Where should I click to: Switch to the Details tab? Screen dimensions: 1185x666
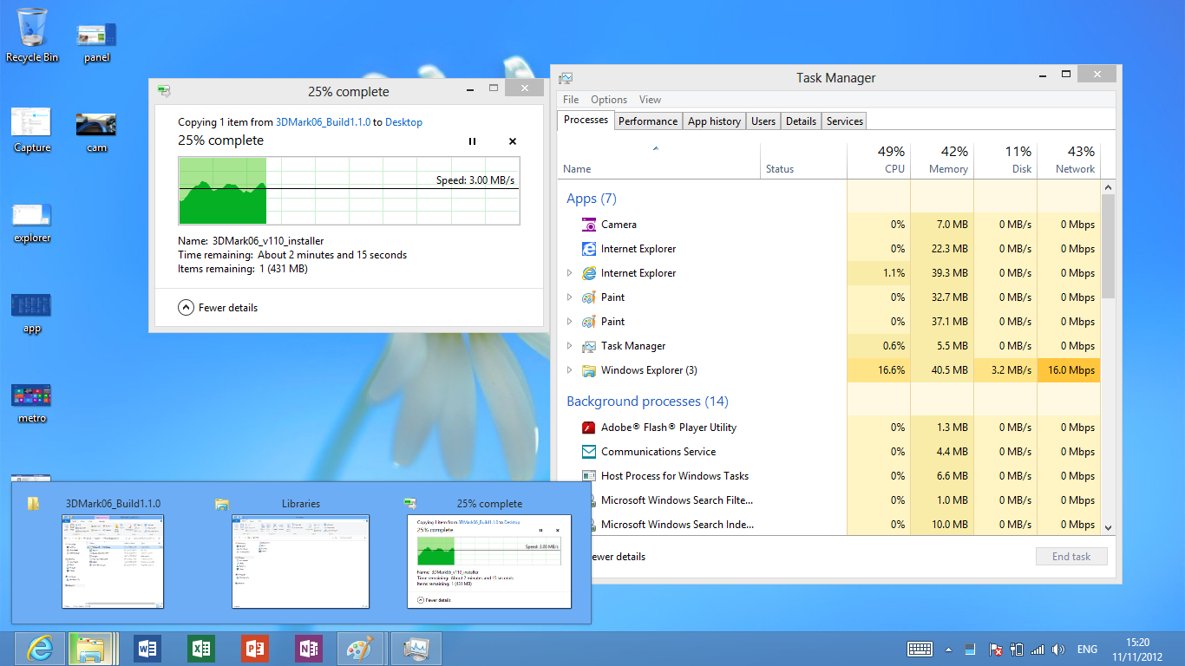(801, 121)
